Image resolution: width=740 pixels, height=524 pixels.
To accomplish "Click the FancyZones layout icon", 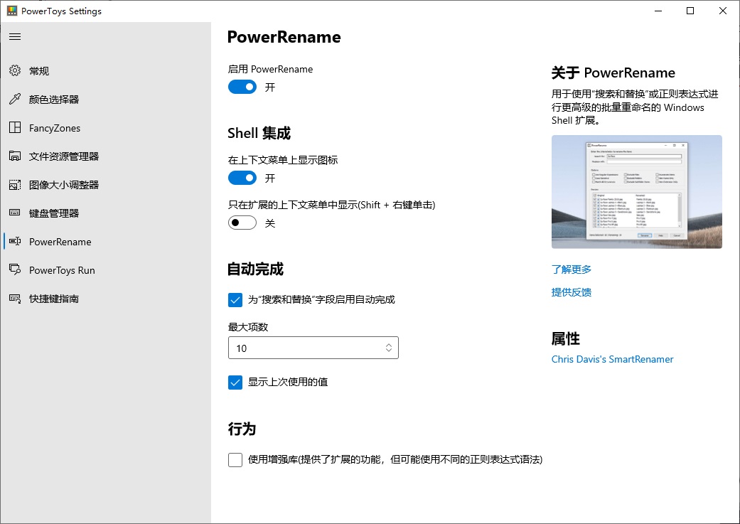I will pyautogui.click(x=15, y=127).
